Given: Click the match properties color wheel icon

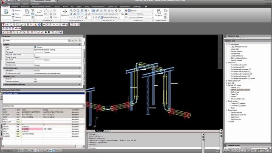Looking at the screenshot, I should pyautogui.click(x=126, y=11).
